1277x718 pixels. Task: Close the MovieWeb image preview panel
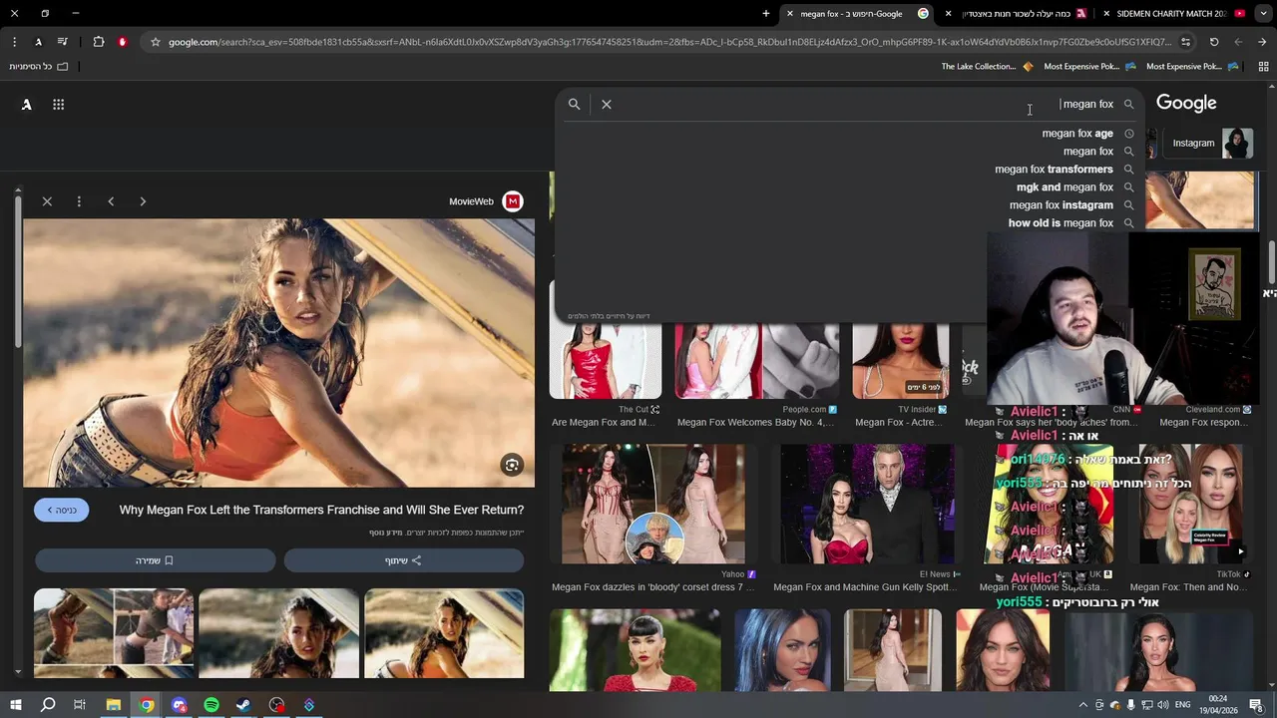pyautogui.click(x=47, y=201)
